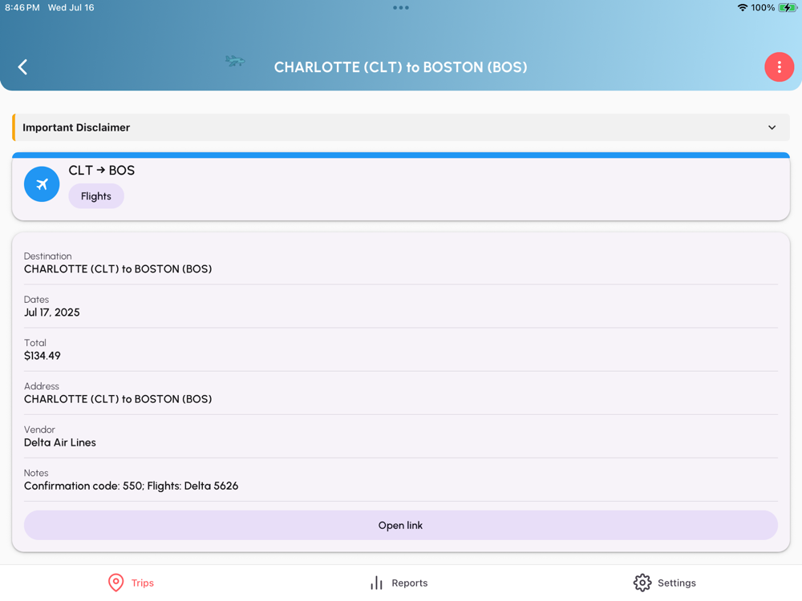Viewport: 802px width, 601px height.
Task: Expand the Important Disclaimer chevron
Action: (x=772, y=127)
